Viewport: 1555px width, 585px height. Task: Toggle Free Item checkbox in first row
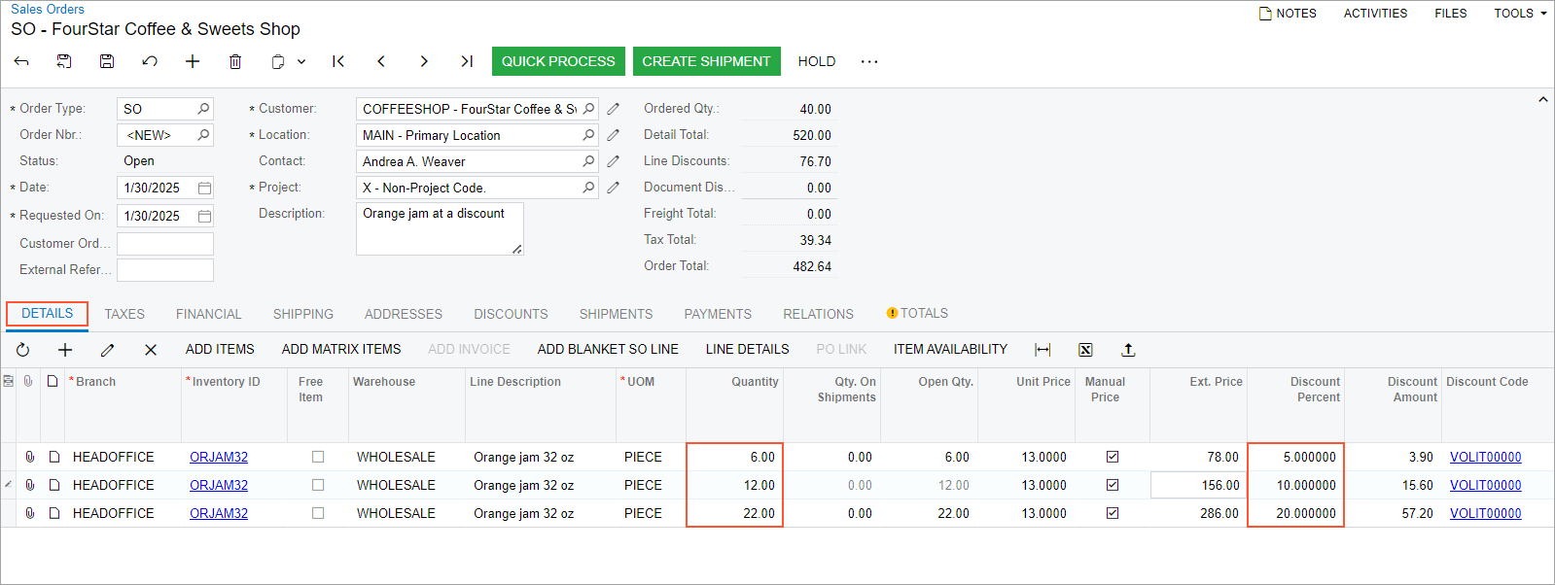pyautogui.click(x=318, y=457)
